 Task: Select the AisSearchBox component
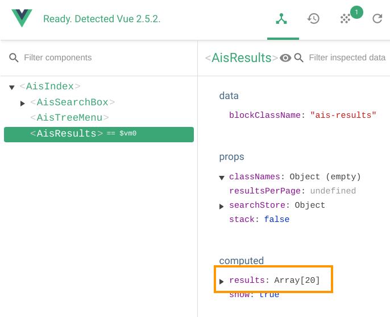(72, 102)
